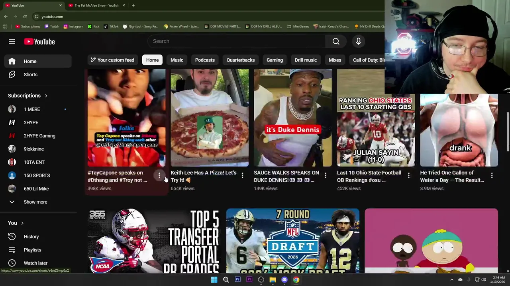Open options for Sauce Walks Duke Dennis short
Viewport: 510px width, 286px height.
[326, 175]
